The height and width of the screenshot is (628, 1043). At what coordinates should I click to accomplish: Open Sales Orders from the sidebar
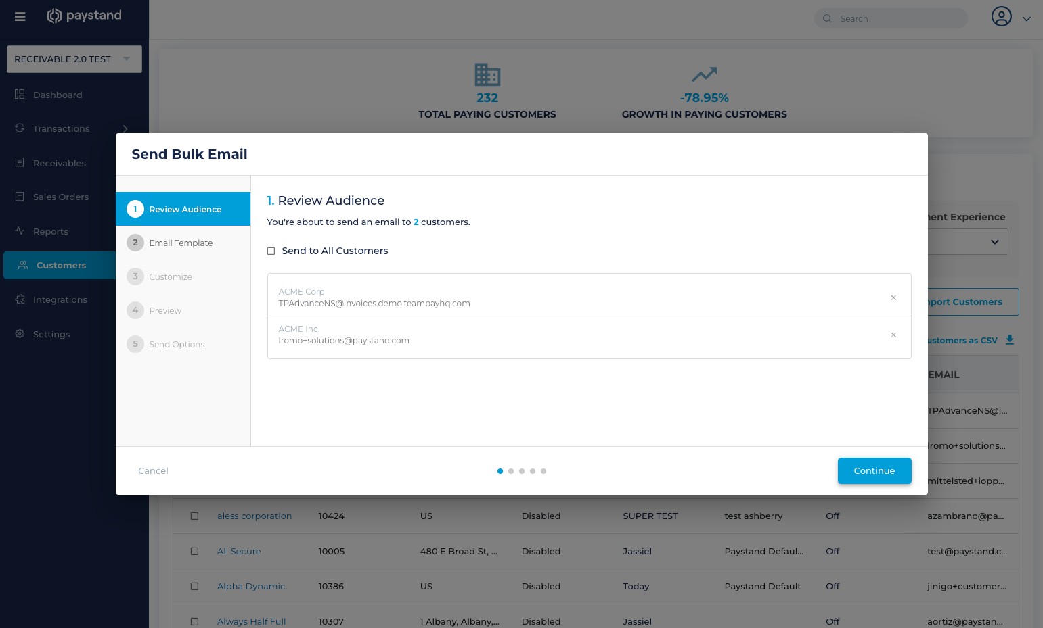[x=61, y=197]
